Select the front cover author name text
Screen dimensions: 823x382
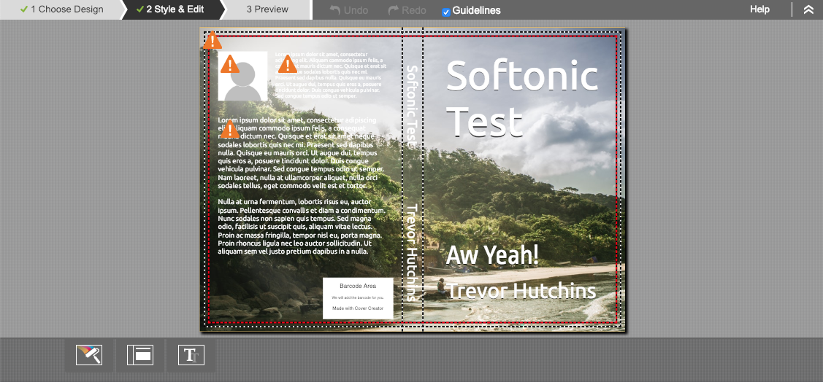pos(521,291)
